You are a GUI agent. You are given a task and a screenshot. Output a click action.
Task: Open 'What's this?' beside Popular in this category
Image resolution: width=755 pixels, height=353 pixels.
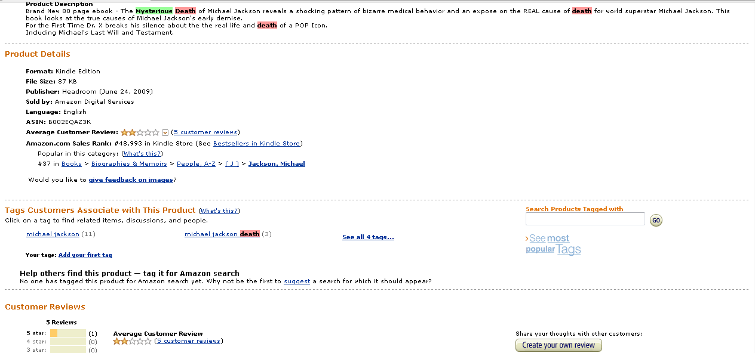(x=142, y=154)
